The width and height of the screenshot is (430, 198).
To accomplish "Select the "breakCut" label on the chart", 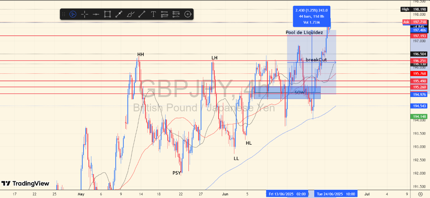I will 316,59.
